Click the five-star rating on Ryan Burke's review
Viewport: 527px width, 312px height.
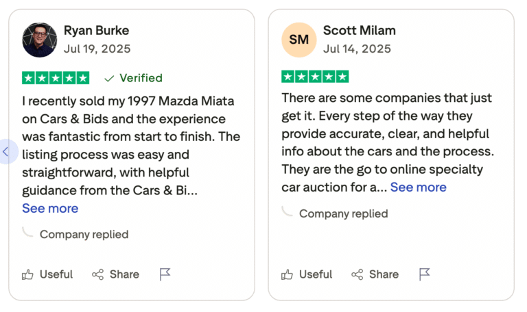(x=56, y=78)
